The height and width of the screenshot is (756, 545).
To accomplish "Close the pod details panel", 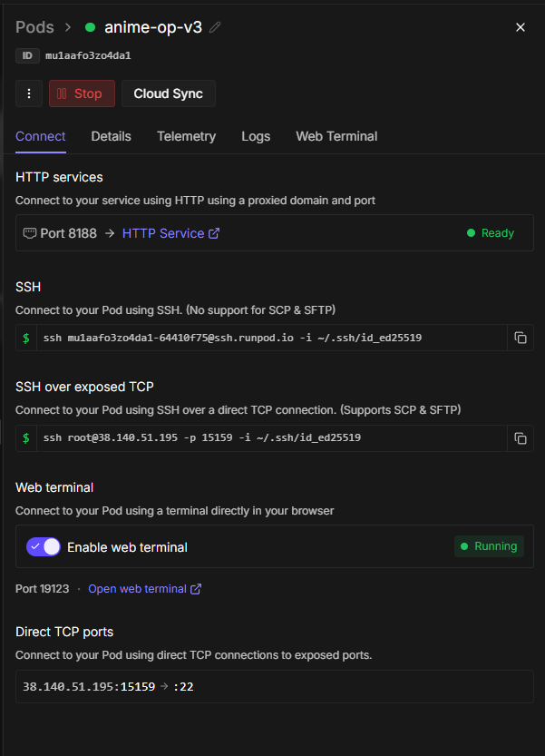I will click(x=521, y=27).
